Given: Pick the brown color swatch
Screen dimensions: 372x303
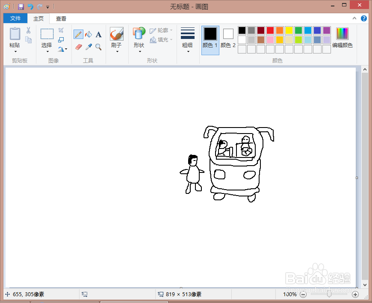Looking at the screenshot, I should (x=261, y=40).
